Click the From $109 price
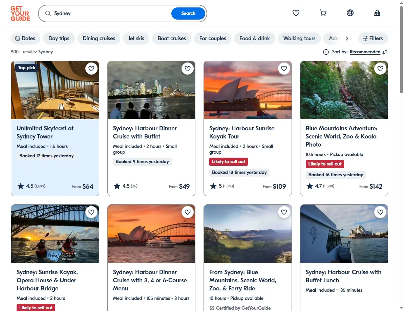 click(x=274, y=186)
